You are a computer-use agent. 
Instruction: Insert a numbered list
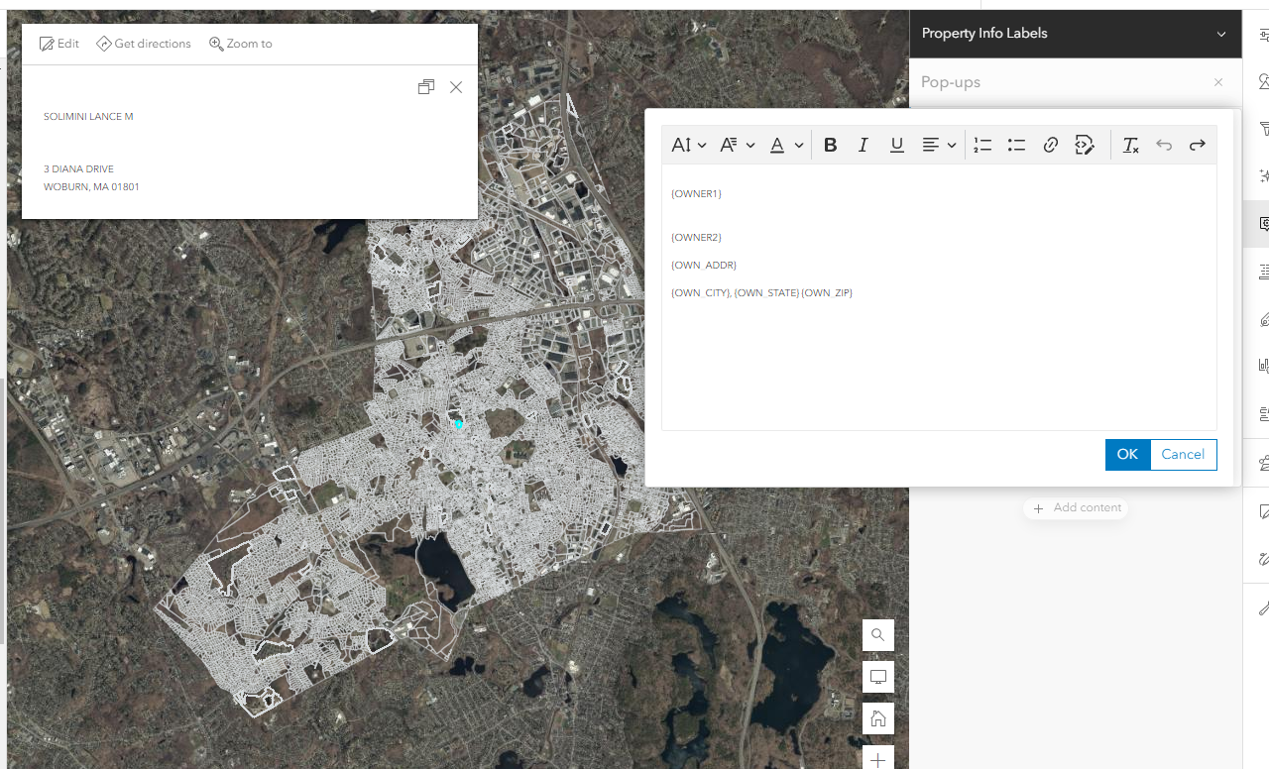point(982,145)
